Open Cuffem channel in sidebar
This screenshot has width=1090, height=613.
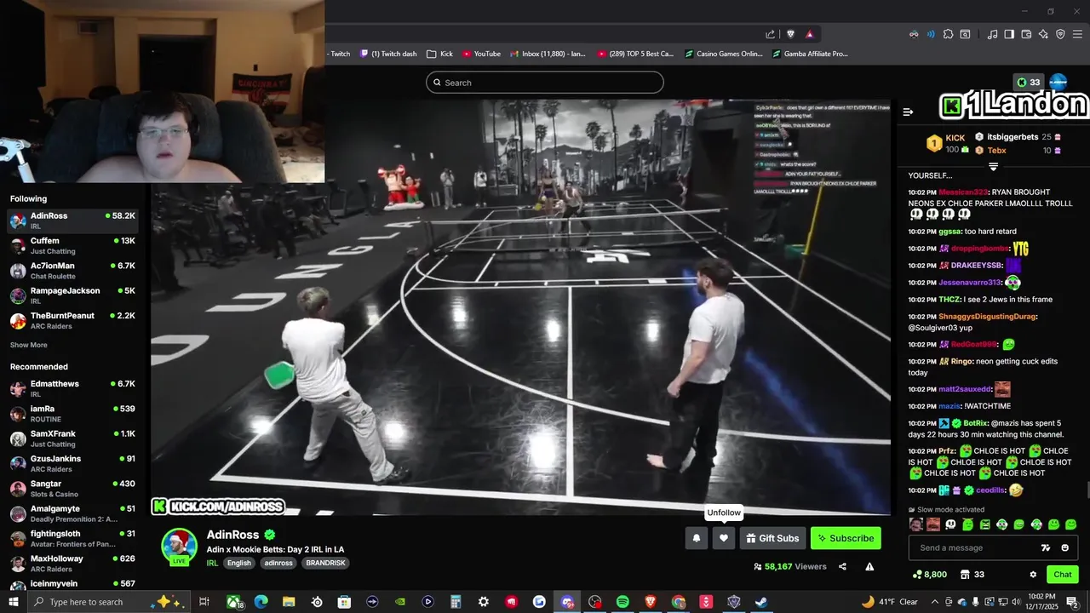[72, 246]
